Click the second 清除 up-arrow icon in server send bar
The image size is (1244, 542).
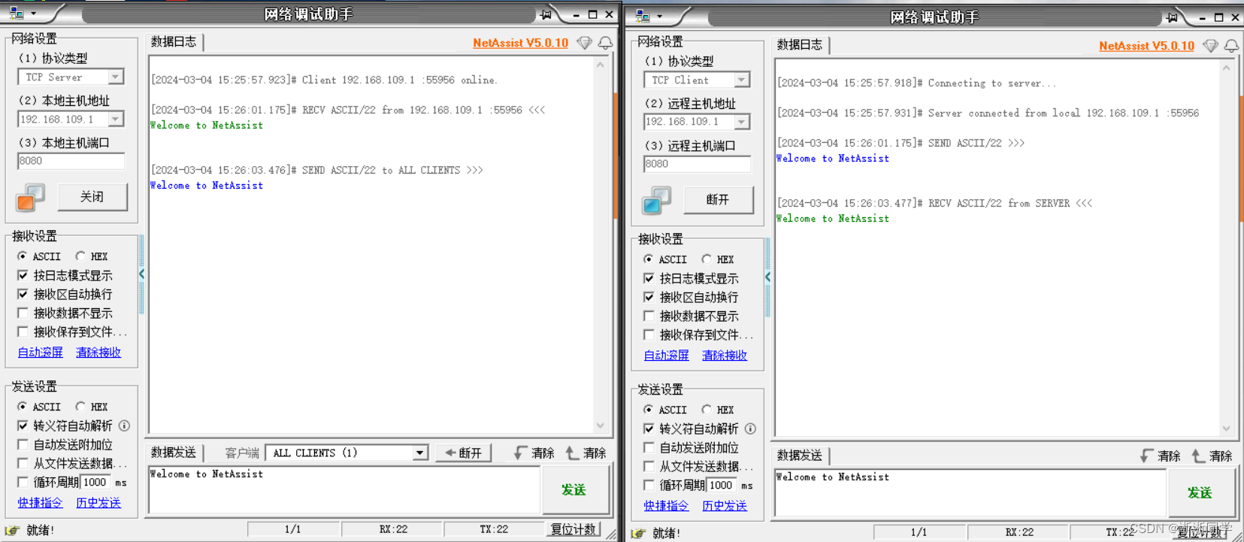[x=572, y=453]
